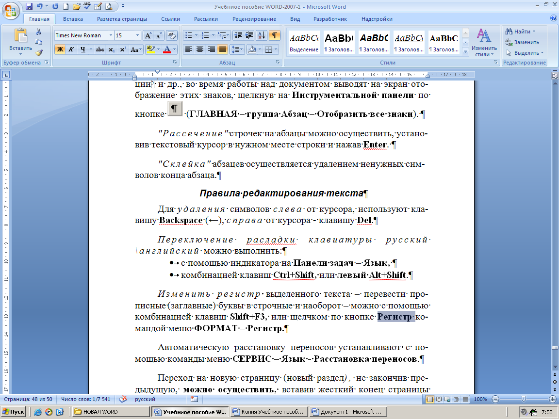The image size is (559, 419).
Task: Switch to the Ссылки tab
Action: click(170, 19)
